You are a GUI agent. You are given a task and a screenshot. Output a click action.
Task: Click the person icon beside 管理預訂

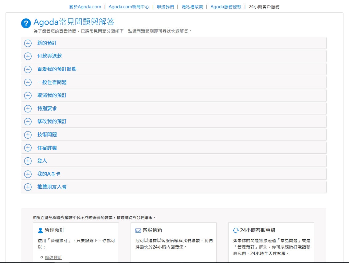(40, 230)
